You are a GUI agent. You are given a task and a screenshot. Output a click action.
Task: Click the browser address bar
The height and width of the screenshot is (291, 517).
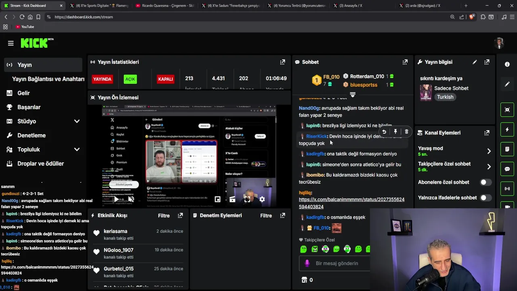point(247,17)
